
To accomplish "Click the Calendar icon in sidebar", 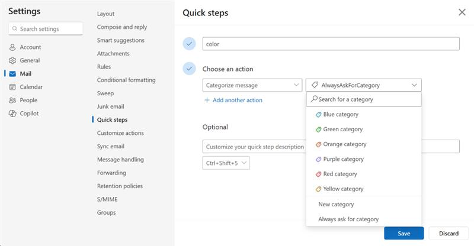I will click(x=12, y=87).
